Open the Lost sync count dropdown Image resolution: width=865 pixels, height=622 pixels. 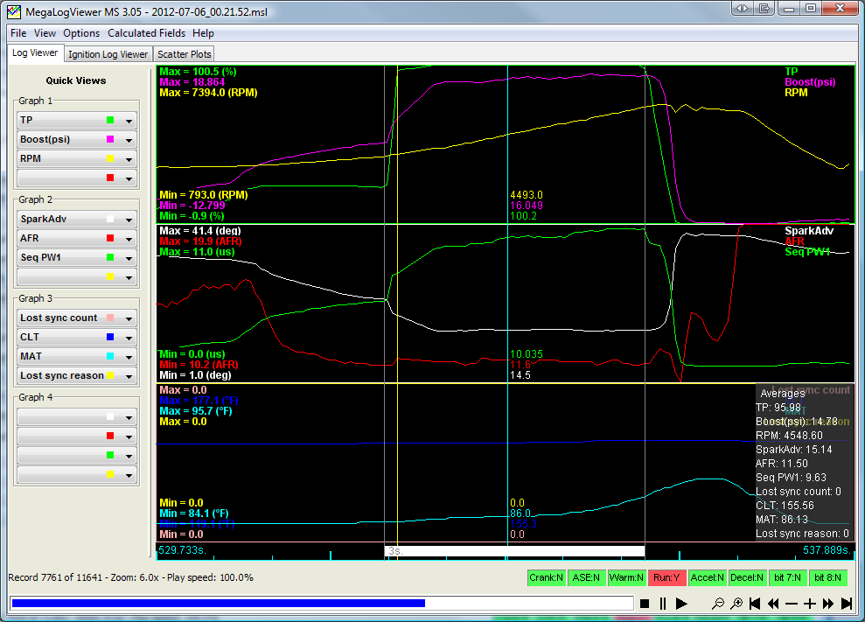click(129, 318)
